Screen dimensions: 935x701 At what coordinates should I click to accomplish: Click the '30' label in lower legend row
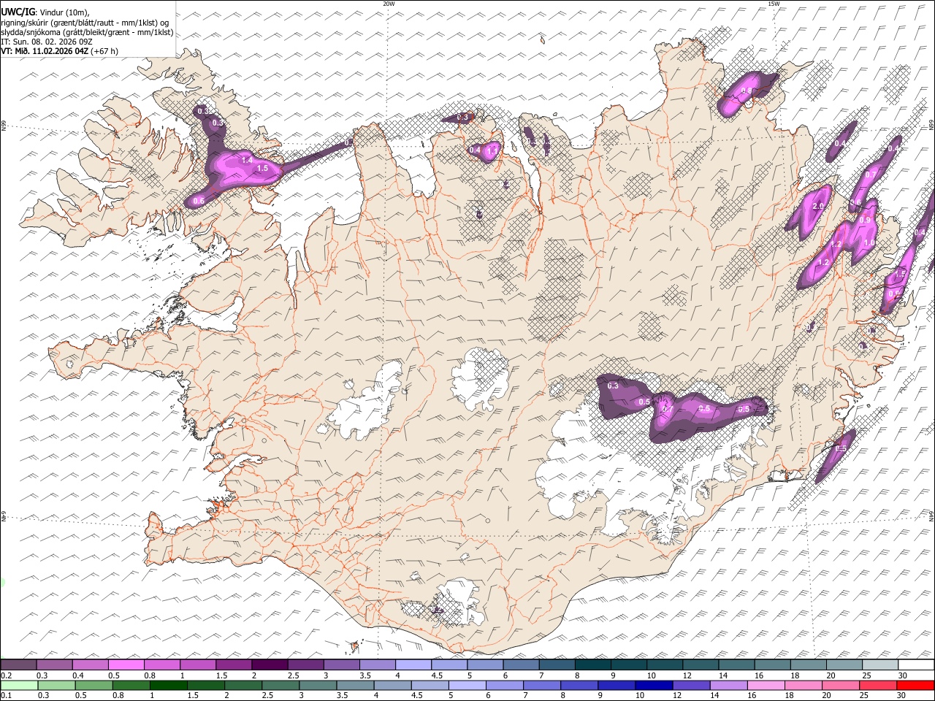(x=901, y=695)
